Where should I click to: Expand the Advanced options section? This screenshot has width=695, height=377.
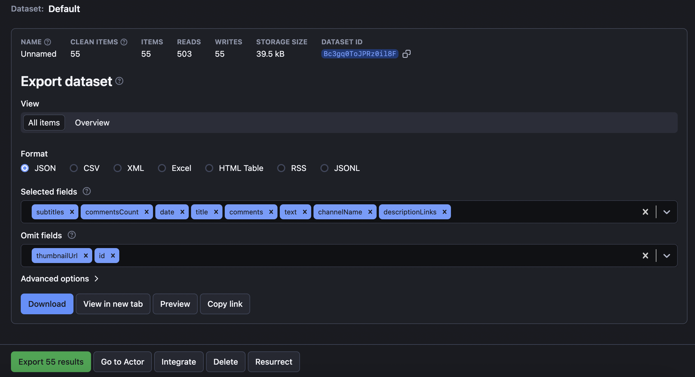[x=55, y=278]
